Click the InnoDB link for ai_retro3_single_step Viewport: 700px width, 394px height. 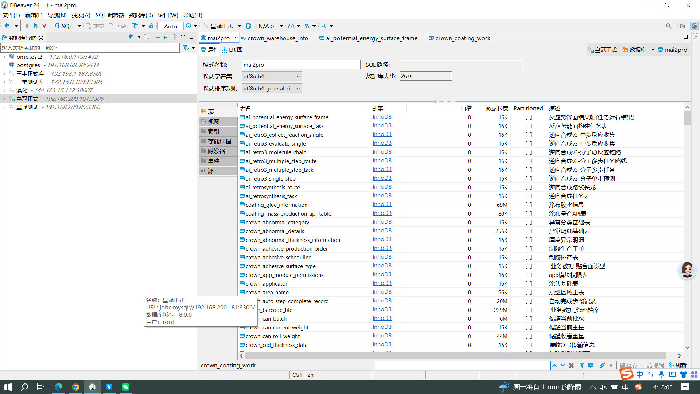(382, 178)
